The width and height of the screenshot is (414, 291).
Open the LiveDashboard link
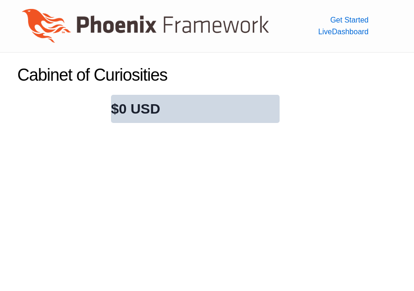pyautogui.click(x=343, y=32)
